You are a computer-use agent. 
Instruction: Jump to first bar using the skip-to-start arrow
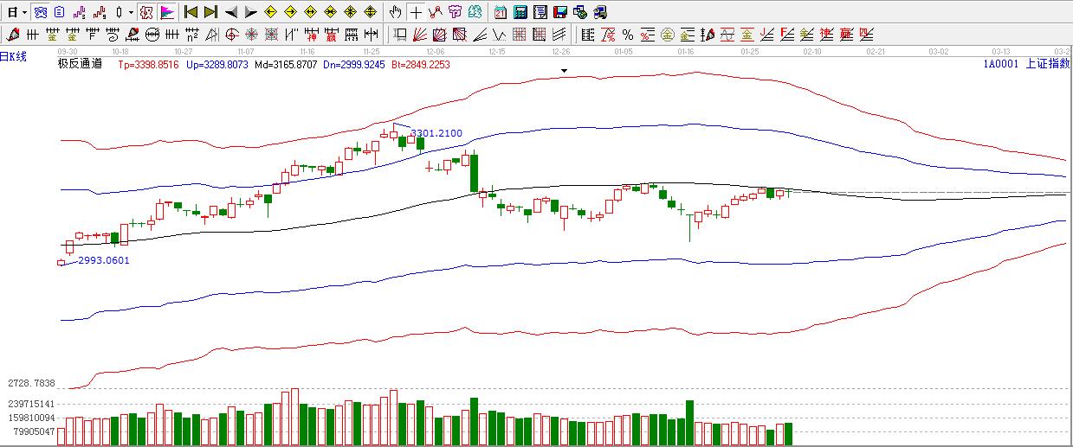coord(191,12)
